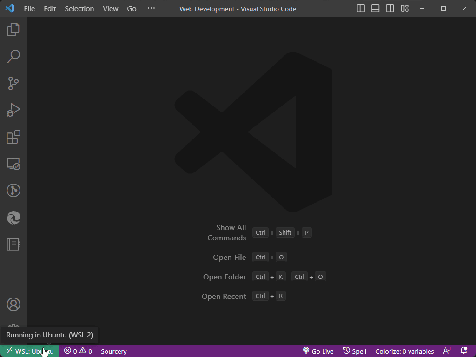This screenshot has height=357, width=476.
Task: Open the overflow menu in the menu bar
Action: point(151,8)
